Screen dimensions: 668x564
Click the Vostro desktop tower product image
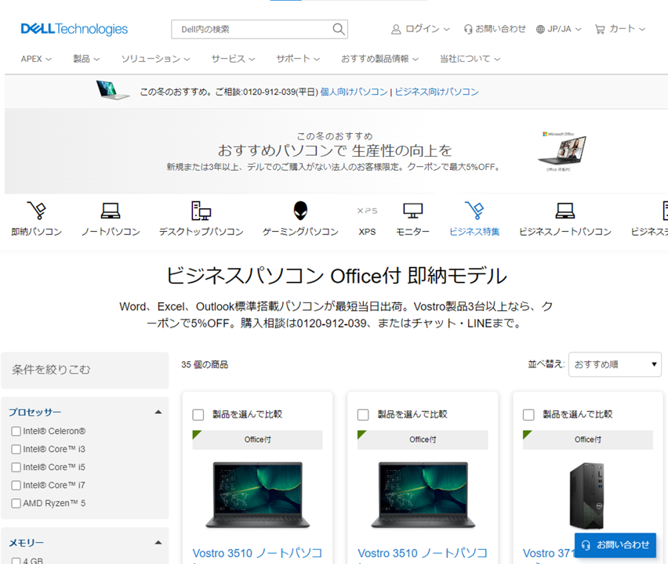[587, 495]
